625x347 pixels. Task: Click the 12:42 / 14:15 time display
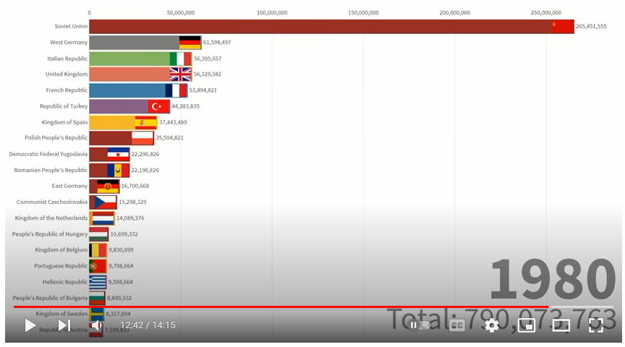[x=148, y=325]
